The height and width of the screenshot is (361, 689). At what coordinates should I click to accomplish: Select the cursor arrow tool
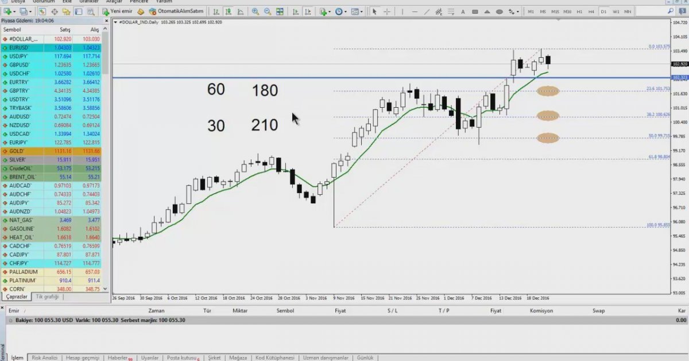coord(374,11)
